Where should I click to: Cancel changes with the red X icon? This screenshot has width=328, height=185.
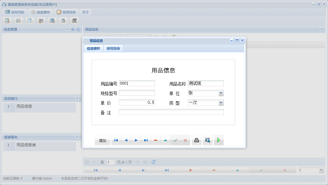pyautogui.click(x=185, y=140)
